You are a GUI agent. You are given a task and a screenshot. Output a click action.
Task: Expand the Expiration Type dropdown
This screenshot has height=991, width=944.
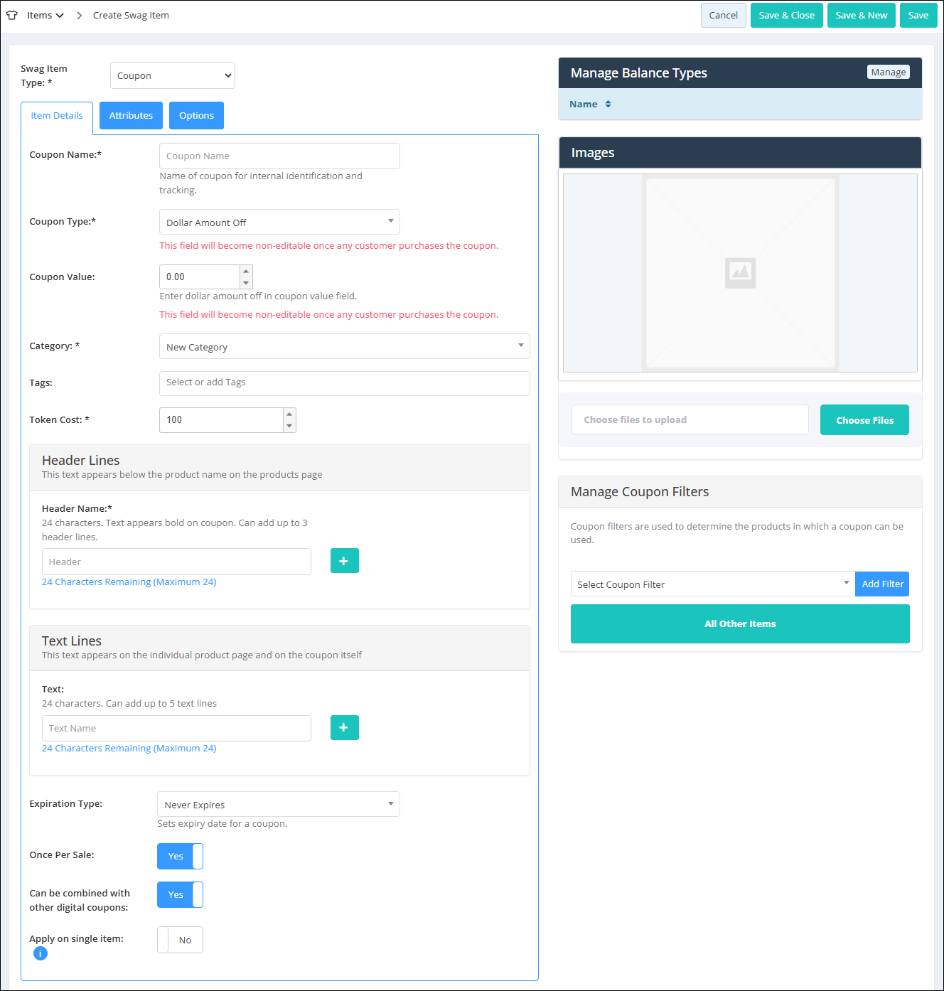click(278, 804)
